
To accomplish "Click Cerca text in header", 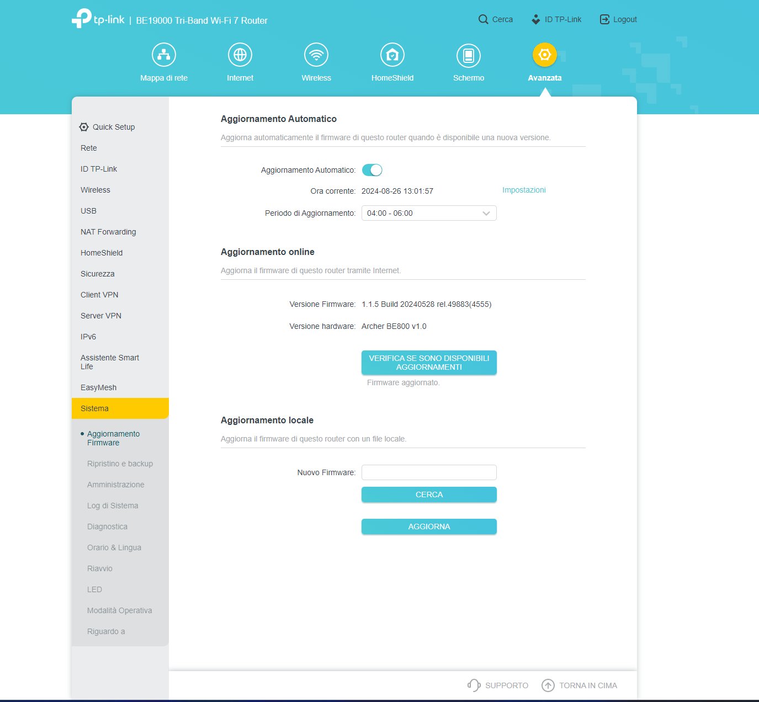I will coord(502,19).
